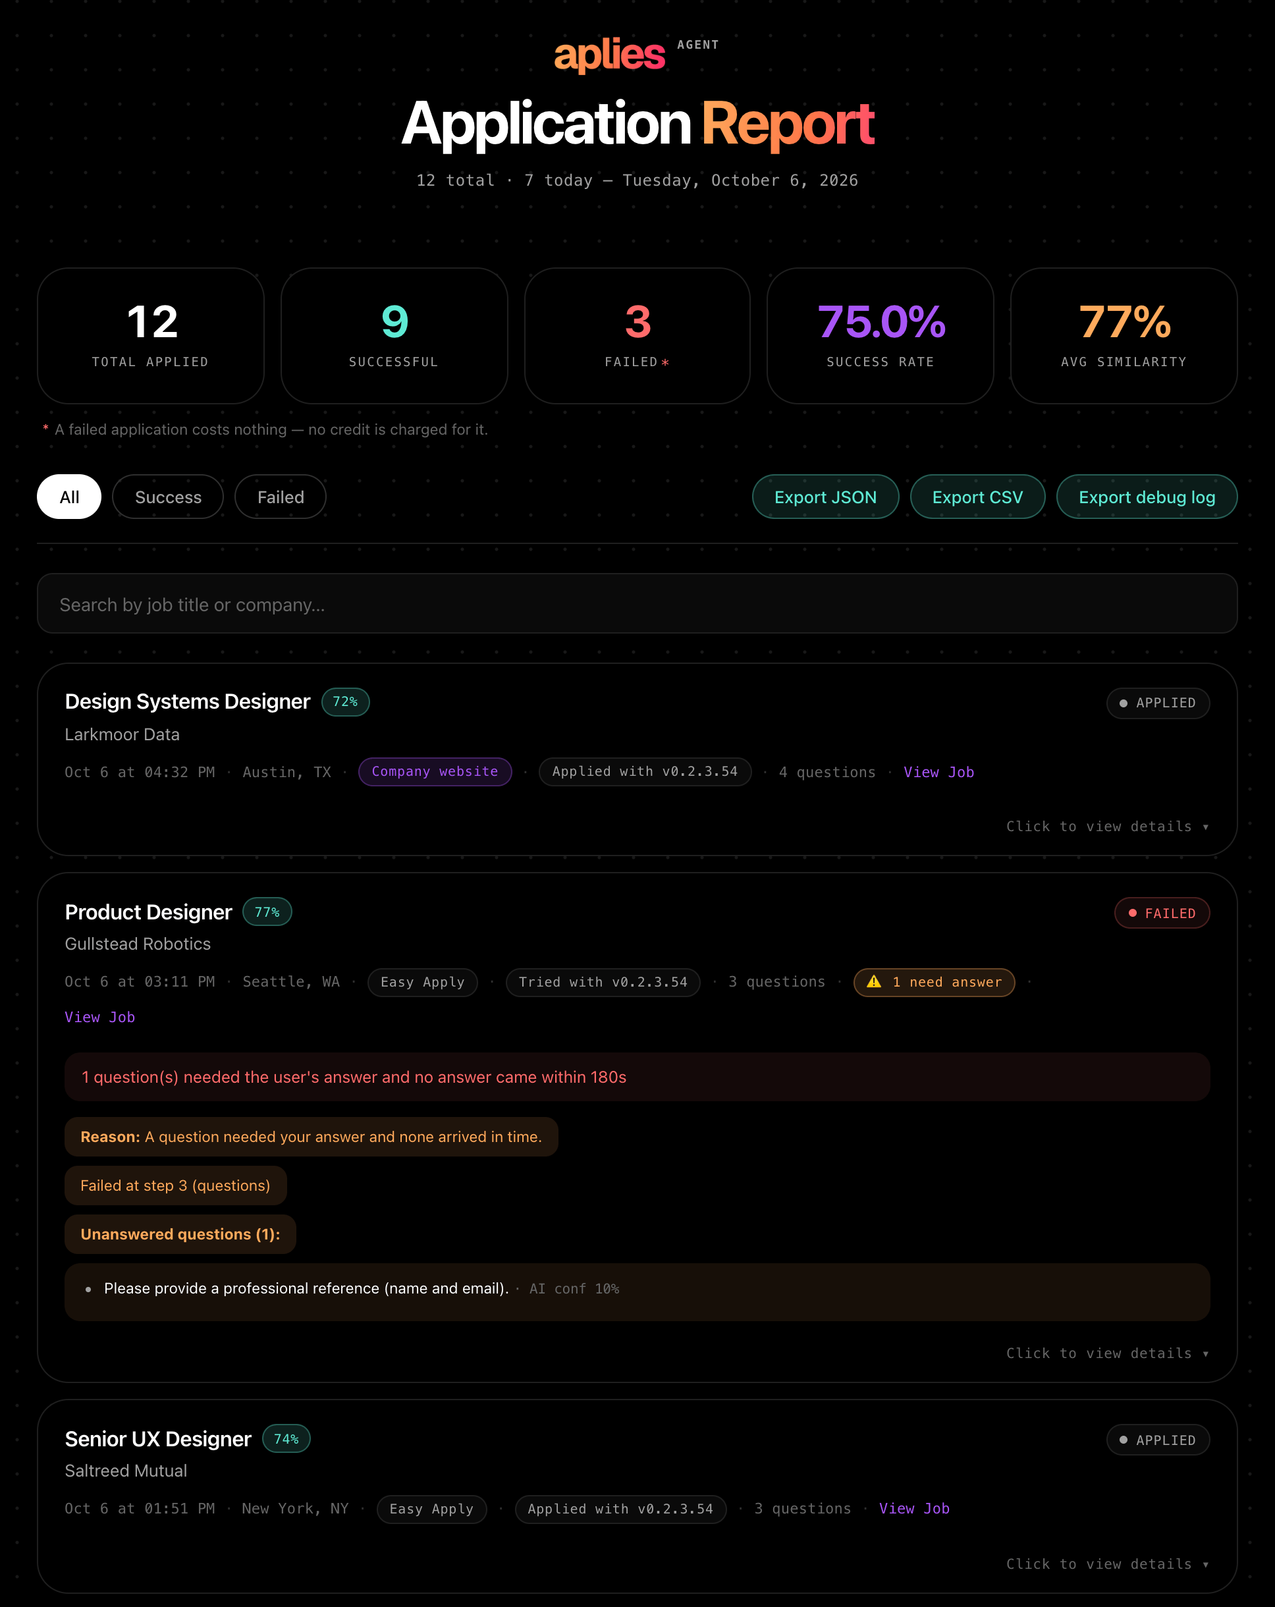Expand details of Senior UX Designer card
The width and height of the screenshot is (1275, 1607).
pos(1107,1564)
